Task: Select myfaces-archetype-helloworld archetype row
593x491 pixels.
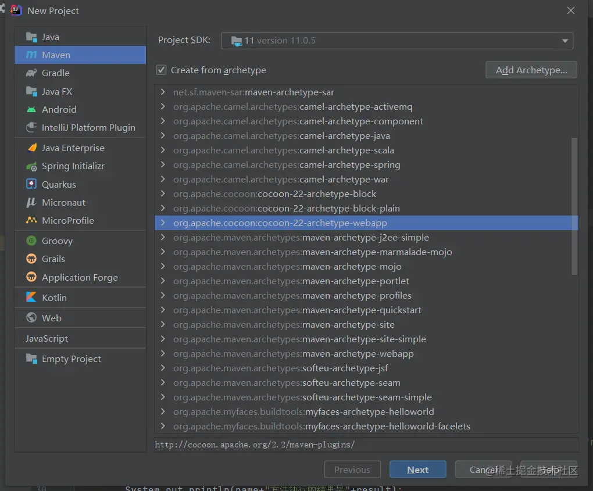Action: pyautogui.click(x=366, y=411)
